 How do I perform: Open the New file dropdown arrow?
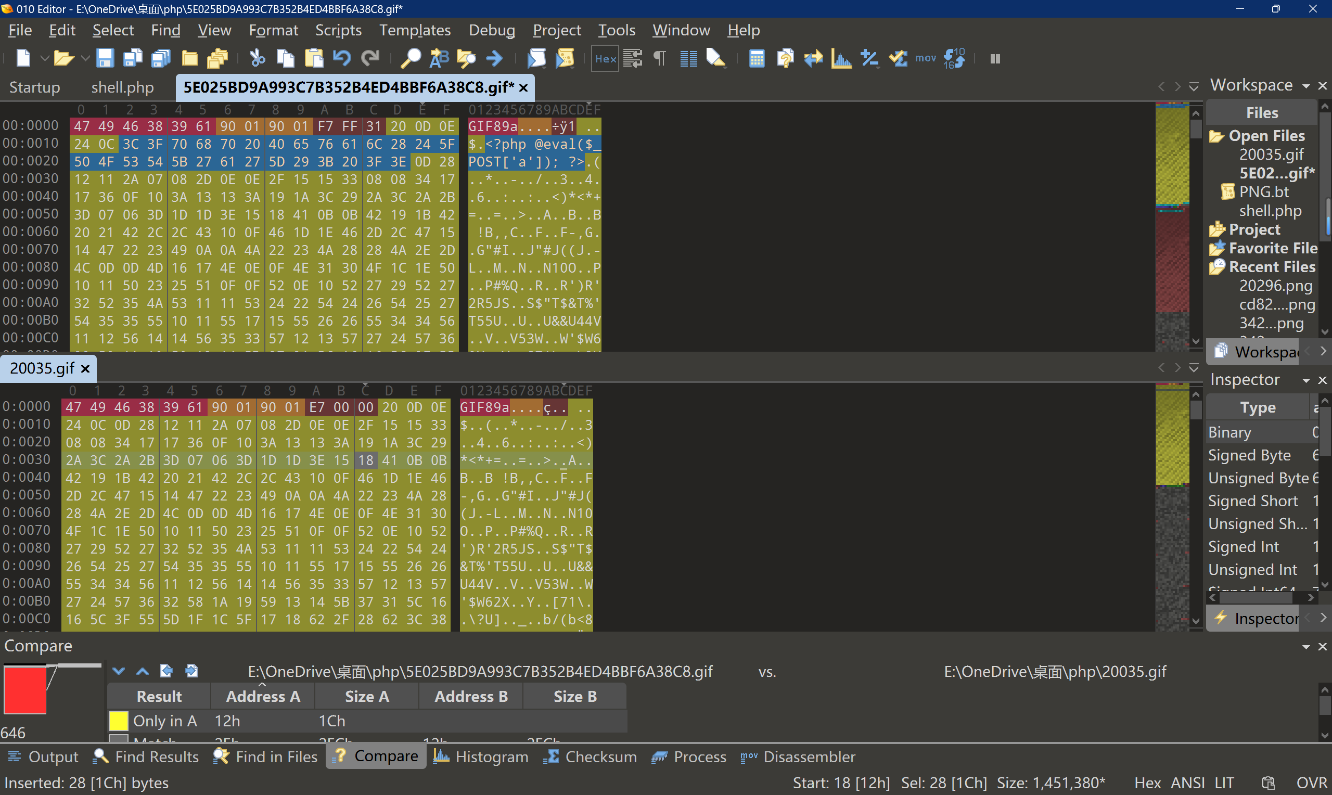44,58
